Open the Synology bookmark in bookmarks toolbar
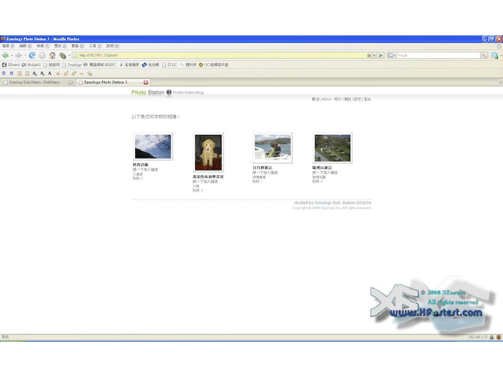Screen dimensions: 503x377 (72, 65)
